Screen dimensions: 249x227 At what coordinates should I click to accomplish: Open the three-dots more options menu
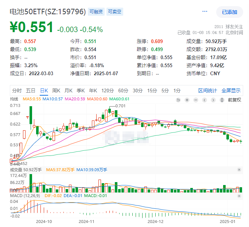tap(205, 11)
